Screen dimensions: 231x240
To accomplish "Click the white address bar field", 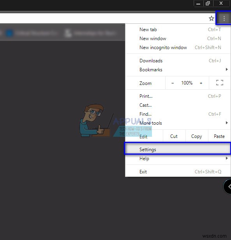I will 103,18.
